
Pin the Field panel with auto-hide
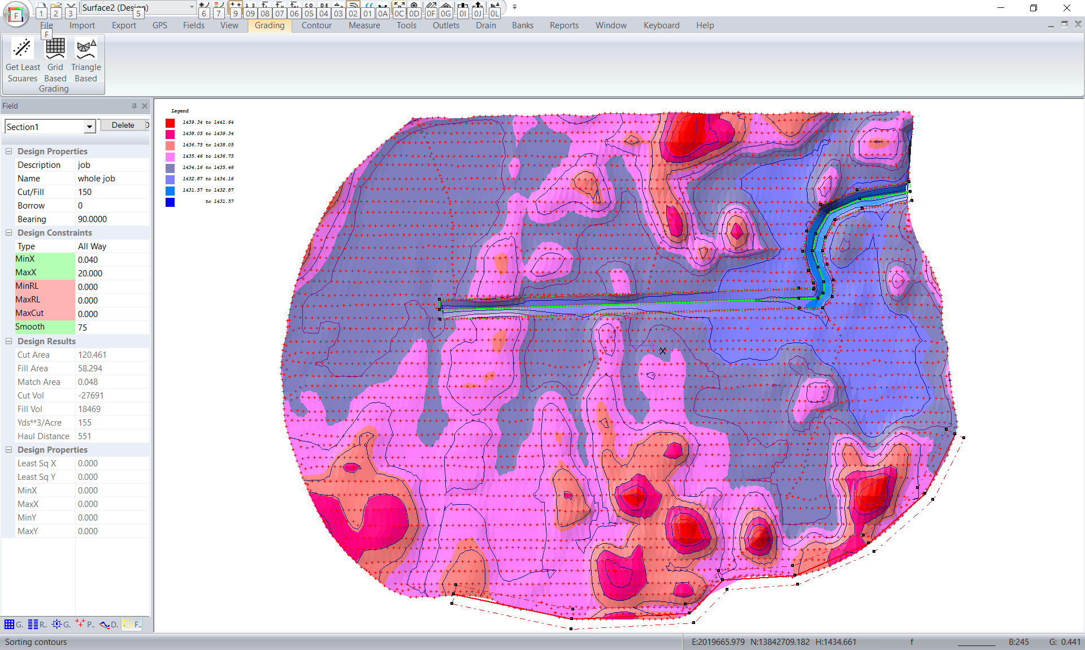[134, 106]
